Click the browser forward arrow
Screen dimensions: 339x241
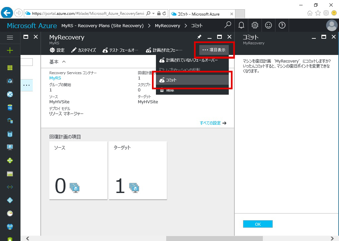tap(19, 13)
